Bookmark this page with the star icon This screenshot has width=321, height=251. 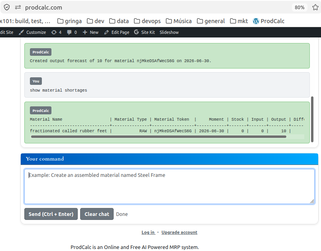click(315, 7)
